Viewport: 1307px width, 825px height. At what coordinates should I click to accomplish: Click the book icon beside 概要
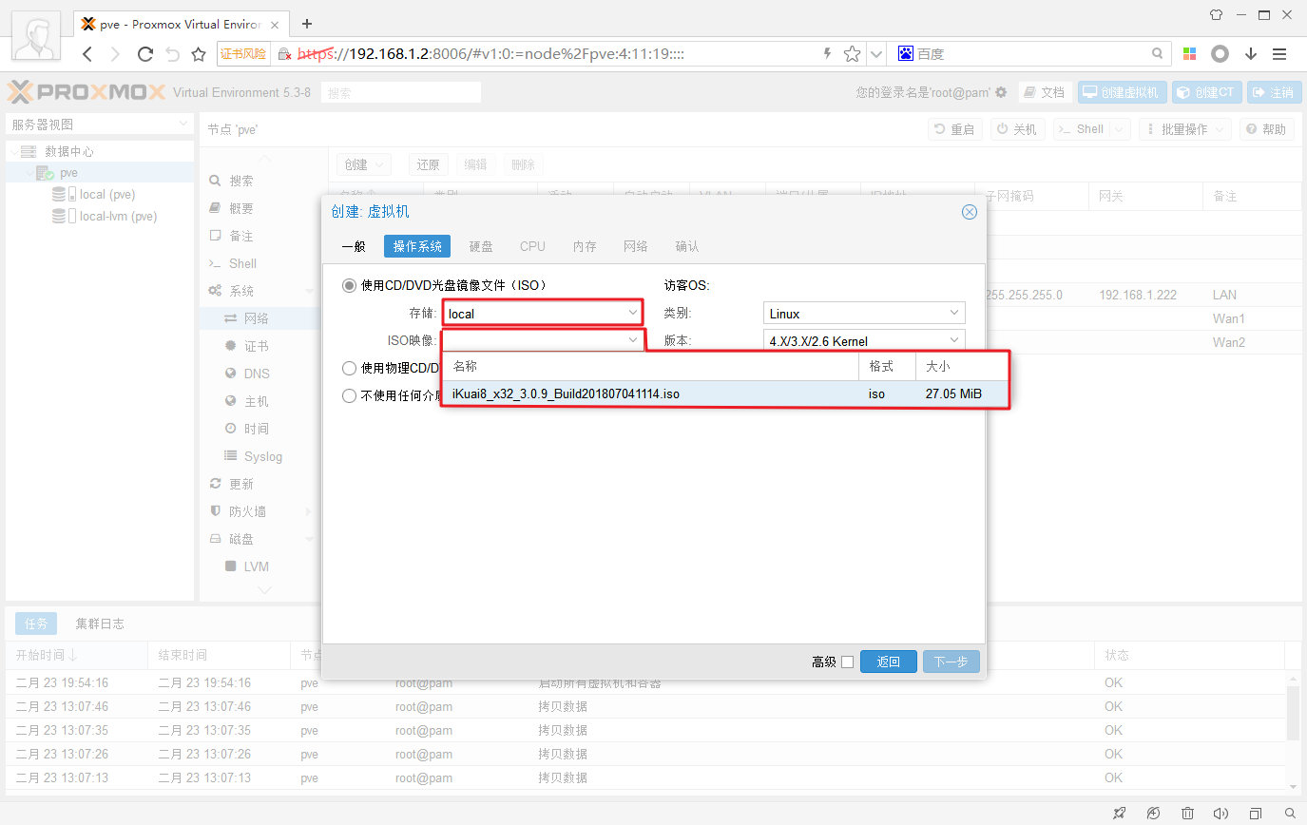click(x=215, y=208)
